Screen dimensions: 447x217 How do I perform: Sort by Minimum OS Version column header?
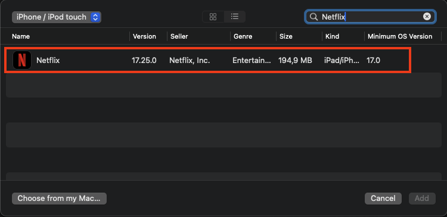point(400,36)
